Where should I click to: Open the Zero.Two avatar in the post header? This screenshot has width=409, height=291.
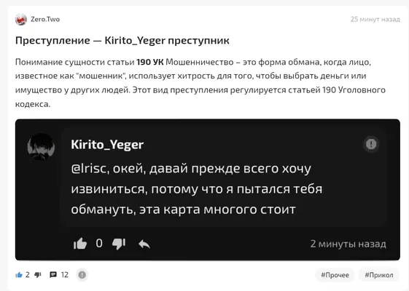21,20
